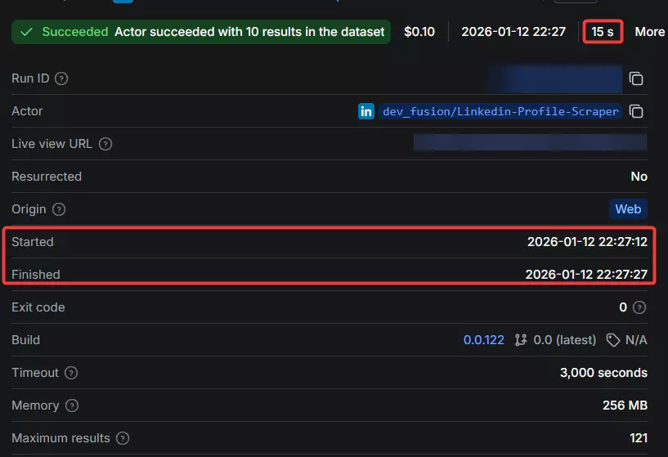Click the help icon next to Origin
Viewport: 668px width, 457px height.
pos(59,209)
